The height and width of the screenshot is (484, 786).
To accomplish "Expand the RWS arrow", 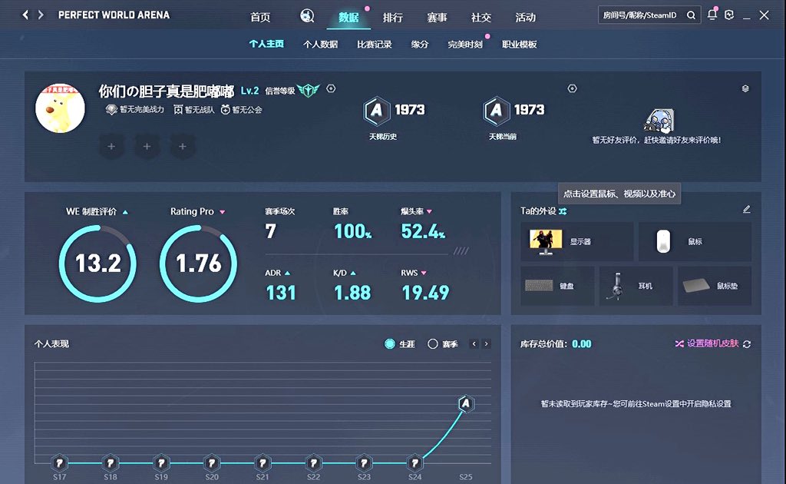I will (424, 273).
